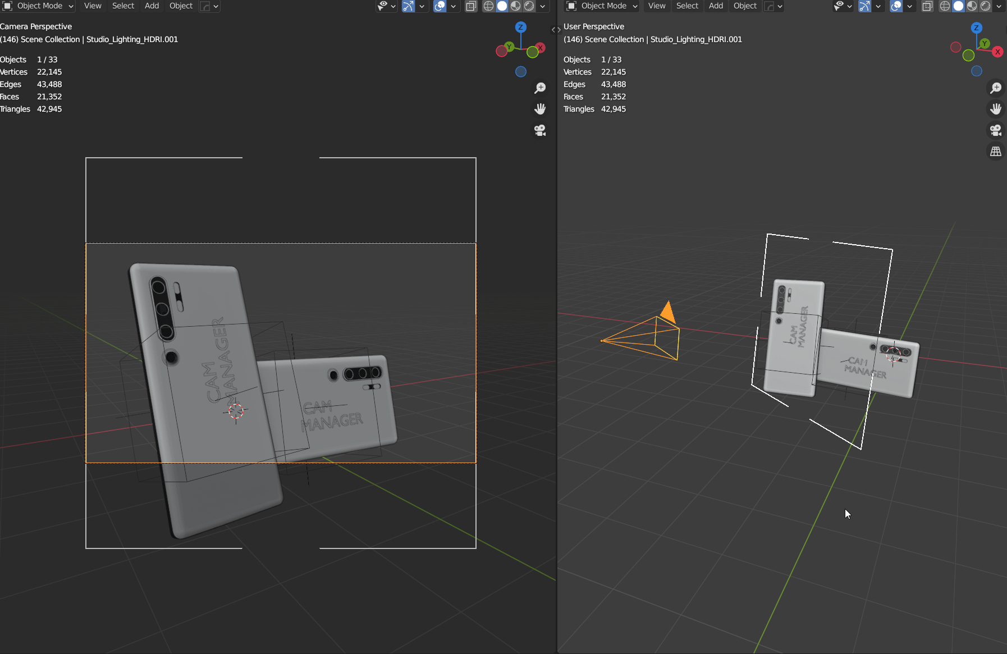Click the camera video icon in left viewport

[x=540, y=130]
